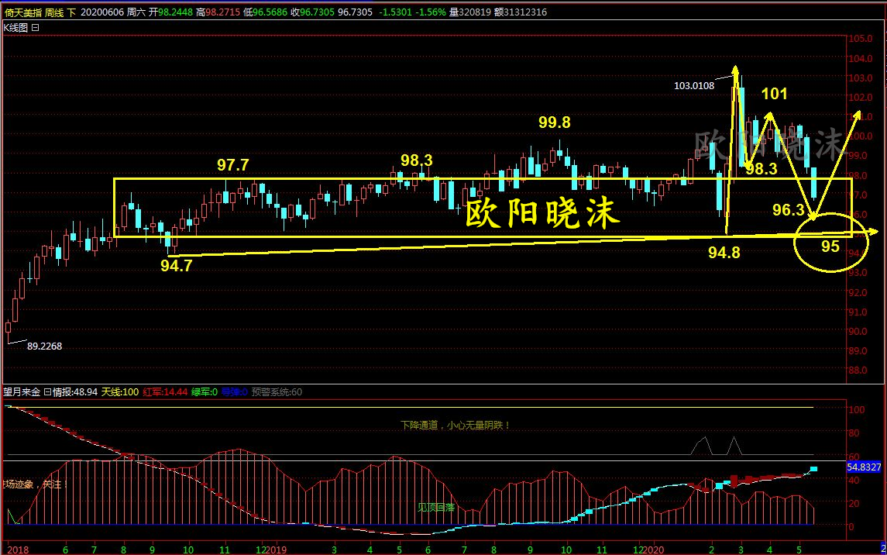887x555 pixels.
Task: Click the 导弹:0 indicator value
Action: pos(234,391)
